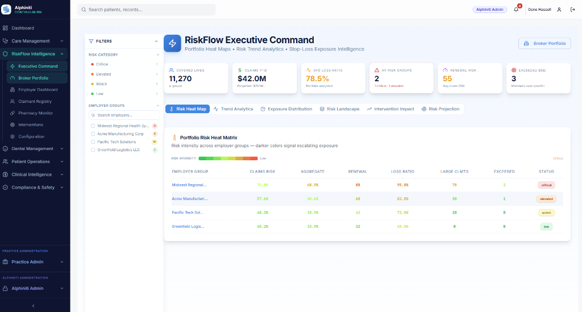Click the RiskFlow Intelligence shield icon
The image size is (582, 312).
point(5,54)
